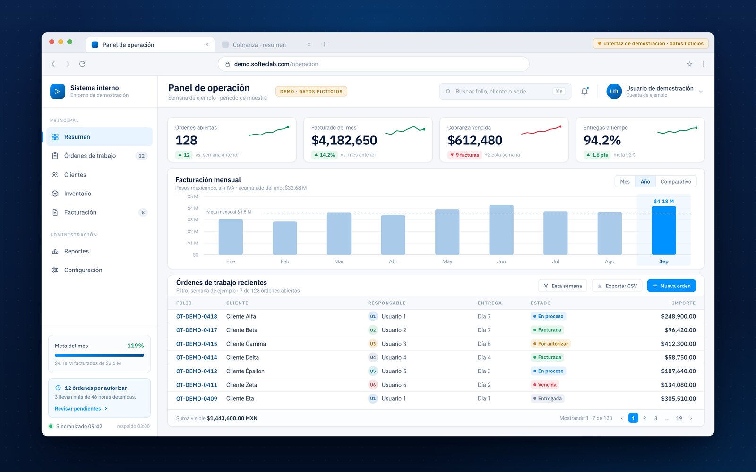Viewport: 756px width, 472px height.
Task: Open a new browser tab with plus
Action: [325, 44]
